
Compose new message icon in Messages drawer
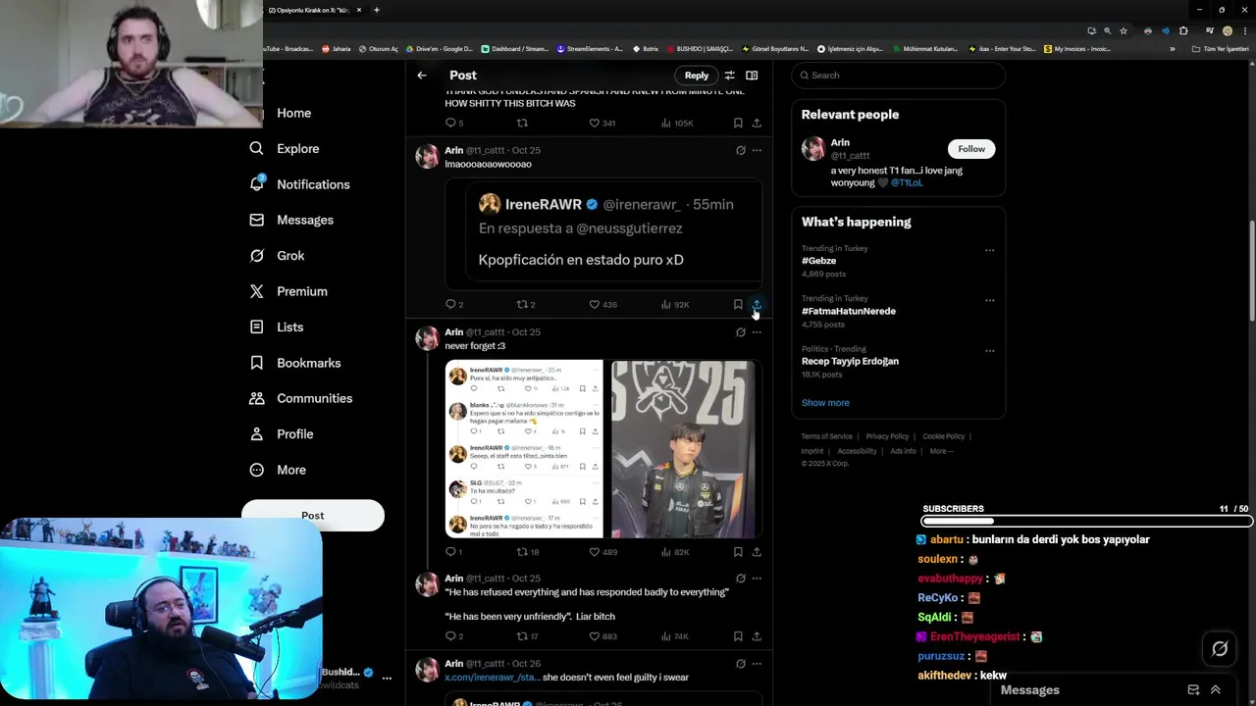click(1193, 690)
